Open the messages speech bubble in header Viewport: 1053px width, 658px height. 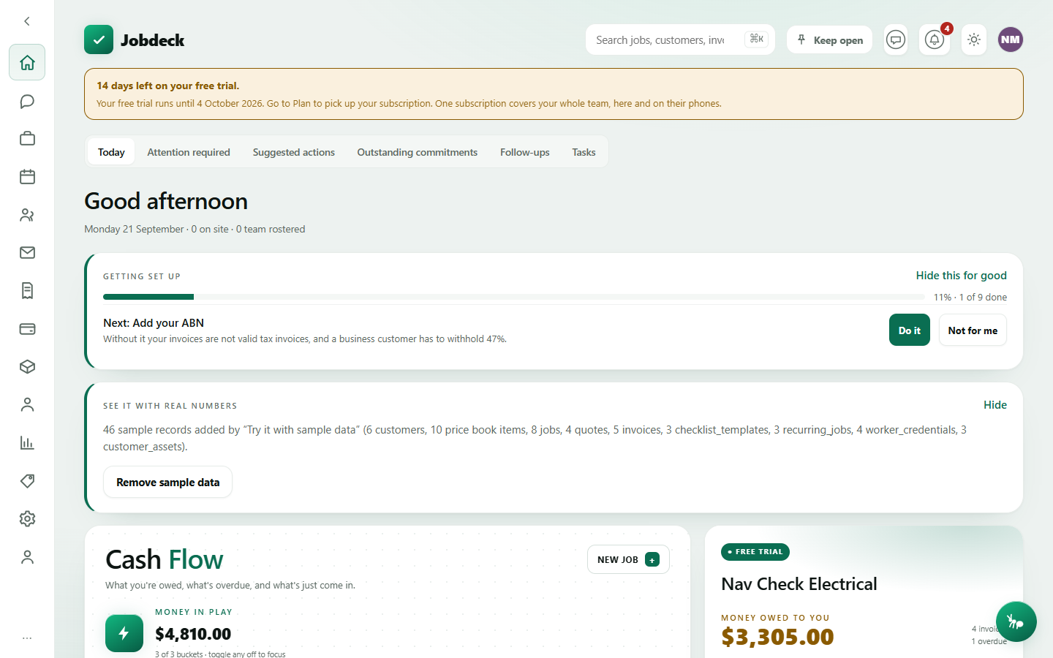click(896, 39)
